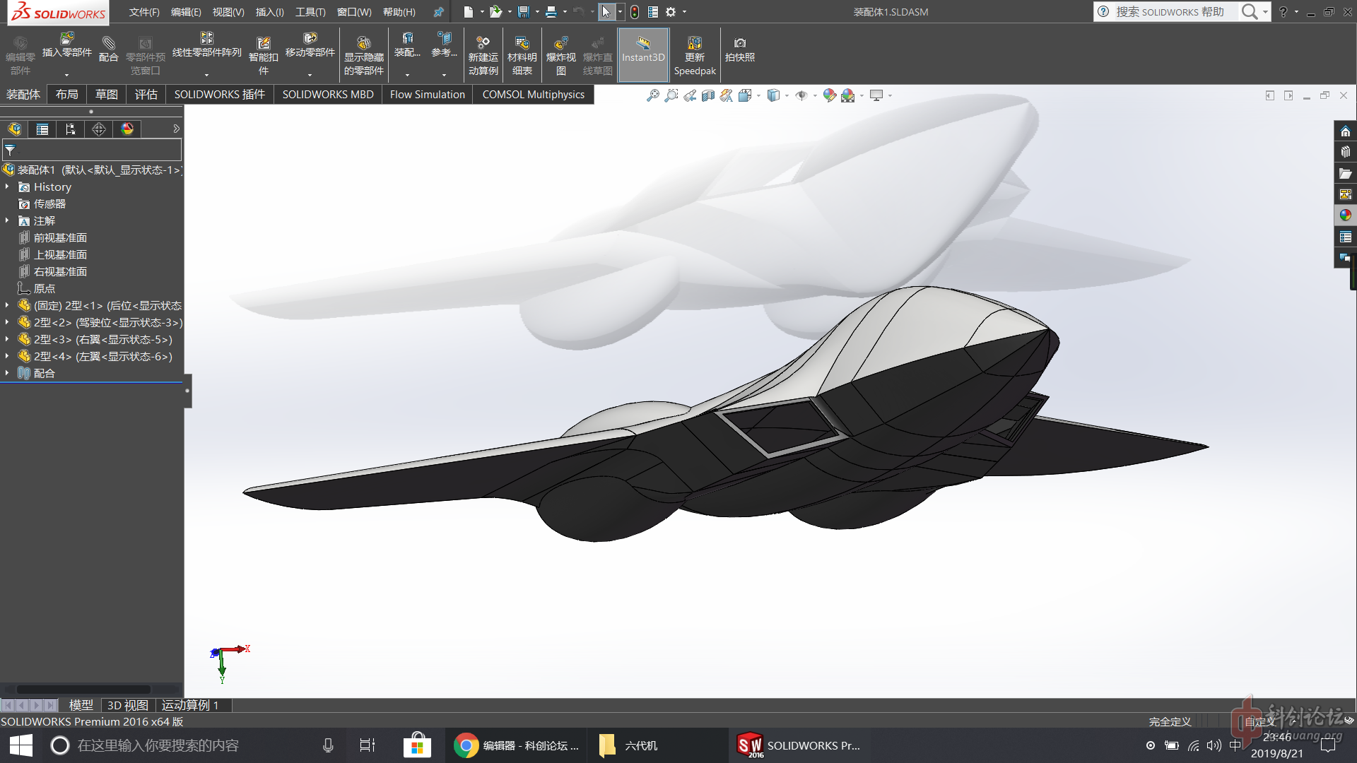Viewport: 1357px width, 763px height.
Task: Open the Design Library task pane icon
Action: [x=1345, y=152]
